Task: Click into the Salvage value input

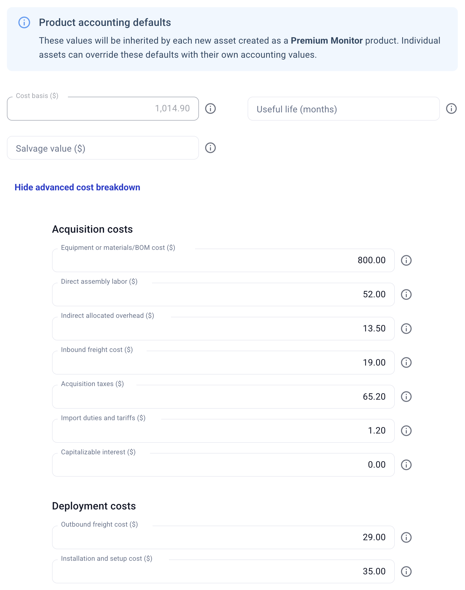Action: point(103,148)
